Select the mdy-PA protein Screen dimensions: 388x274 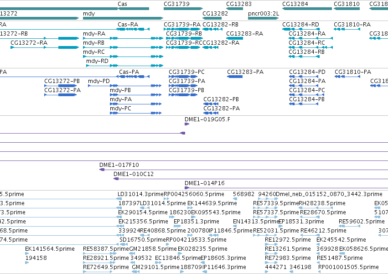pyautogui.click(x=135, y=104)
